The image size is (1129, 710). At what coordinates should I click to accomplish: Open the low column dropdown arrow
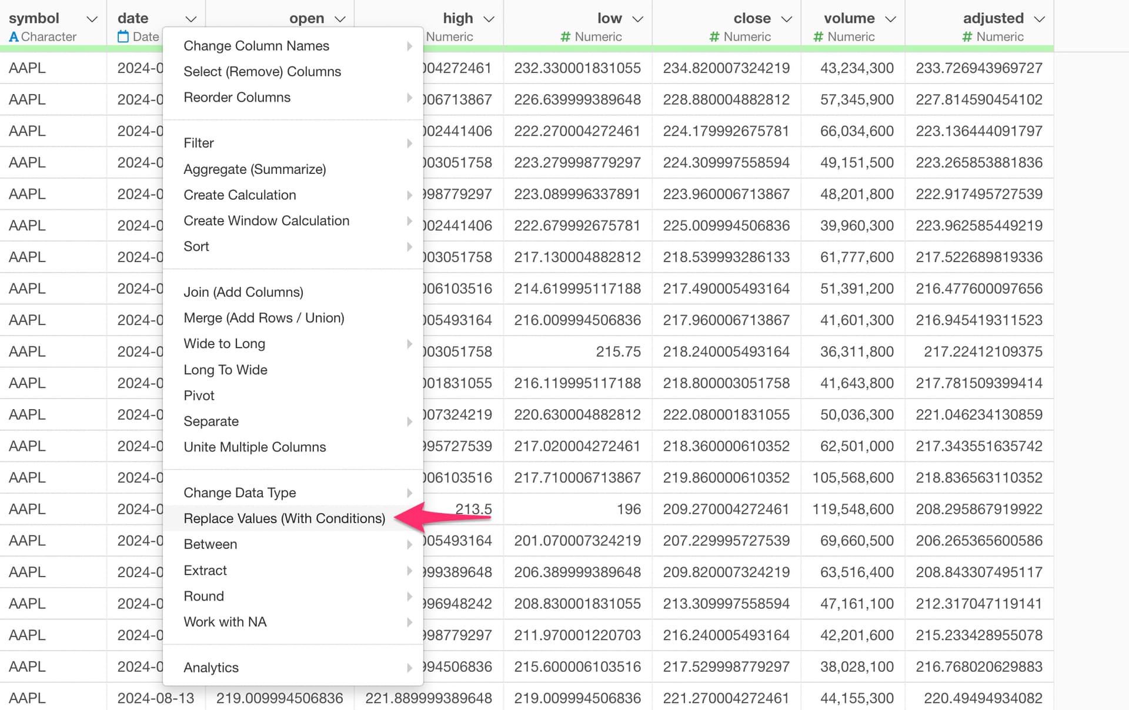point(637,19)
